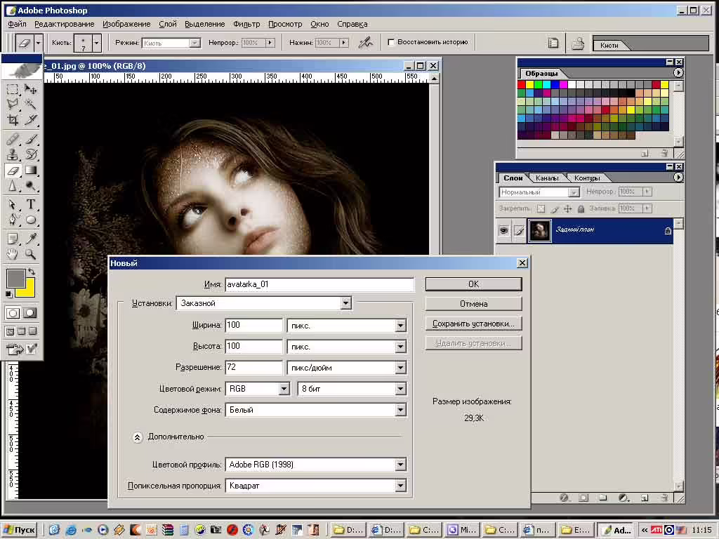Select the Sharpen tool

click(13, 186)
